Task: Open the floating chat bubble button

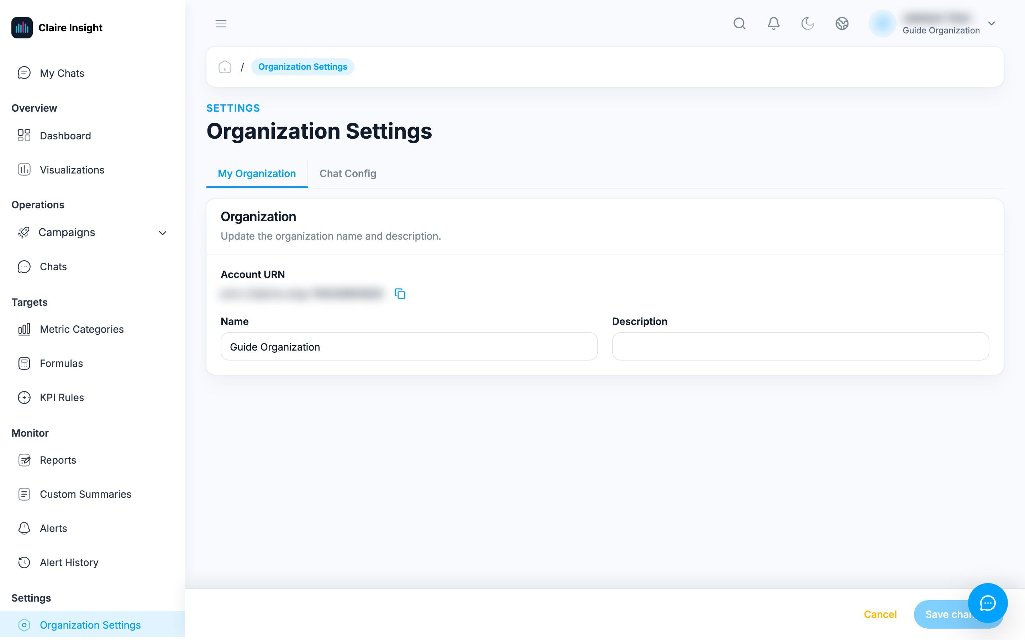Action: tap(988, 603)
